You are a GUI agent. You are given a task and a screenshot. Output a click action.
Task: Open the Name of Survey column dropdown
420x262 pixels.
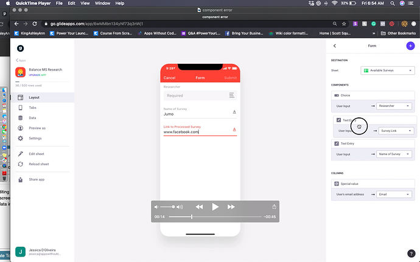394,154
